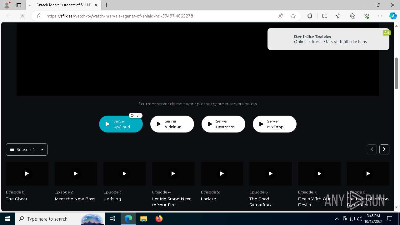Click the address bar URL

120,16
